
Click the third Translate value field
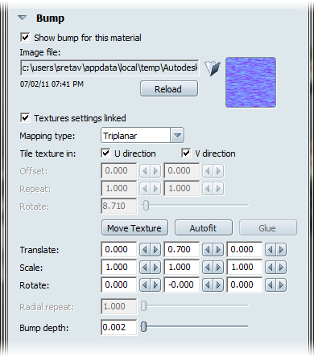pyautogui.click(x=244, y=249)
